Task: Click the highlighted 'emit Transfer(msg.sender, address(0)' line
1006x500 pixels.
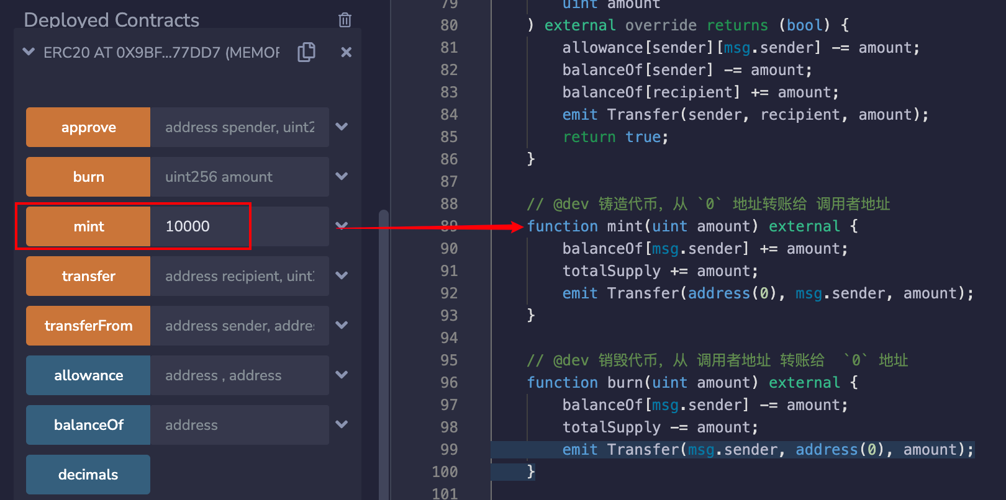Action: pos(768,450)
